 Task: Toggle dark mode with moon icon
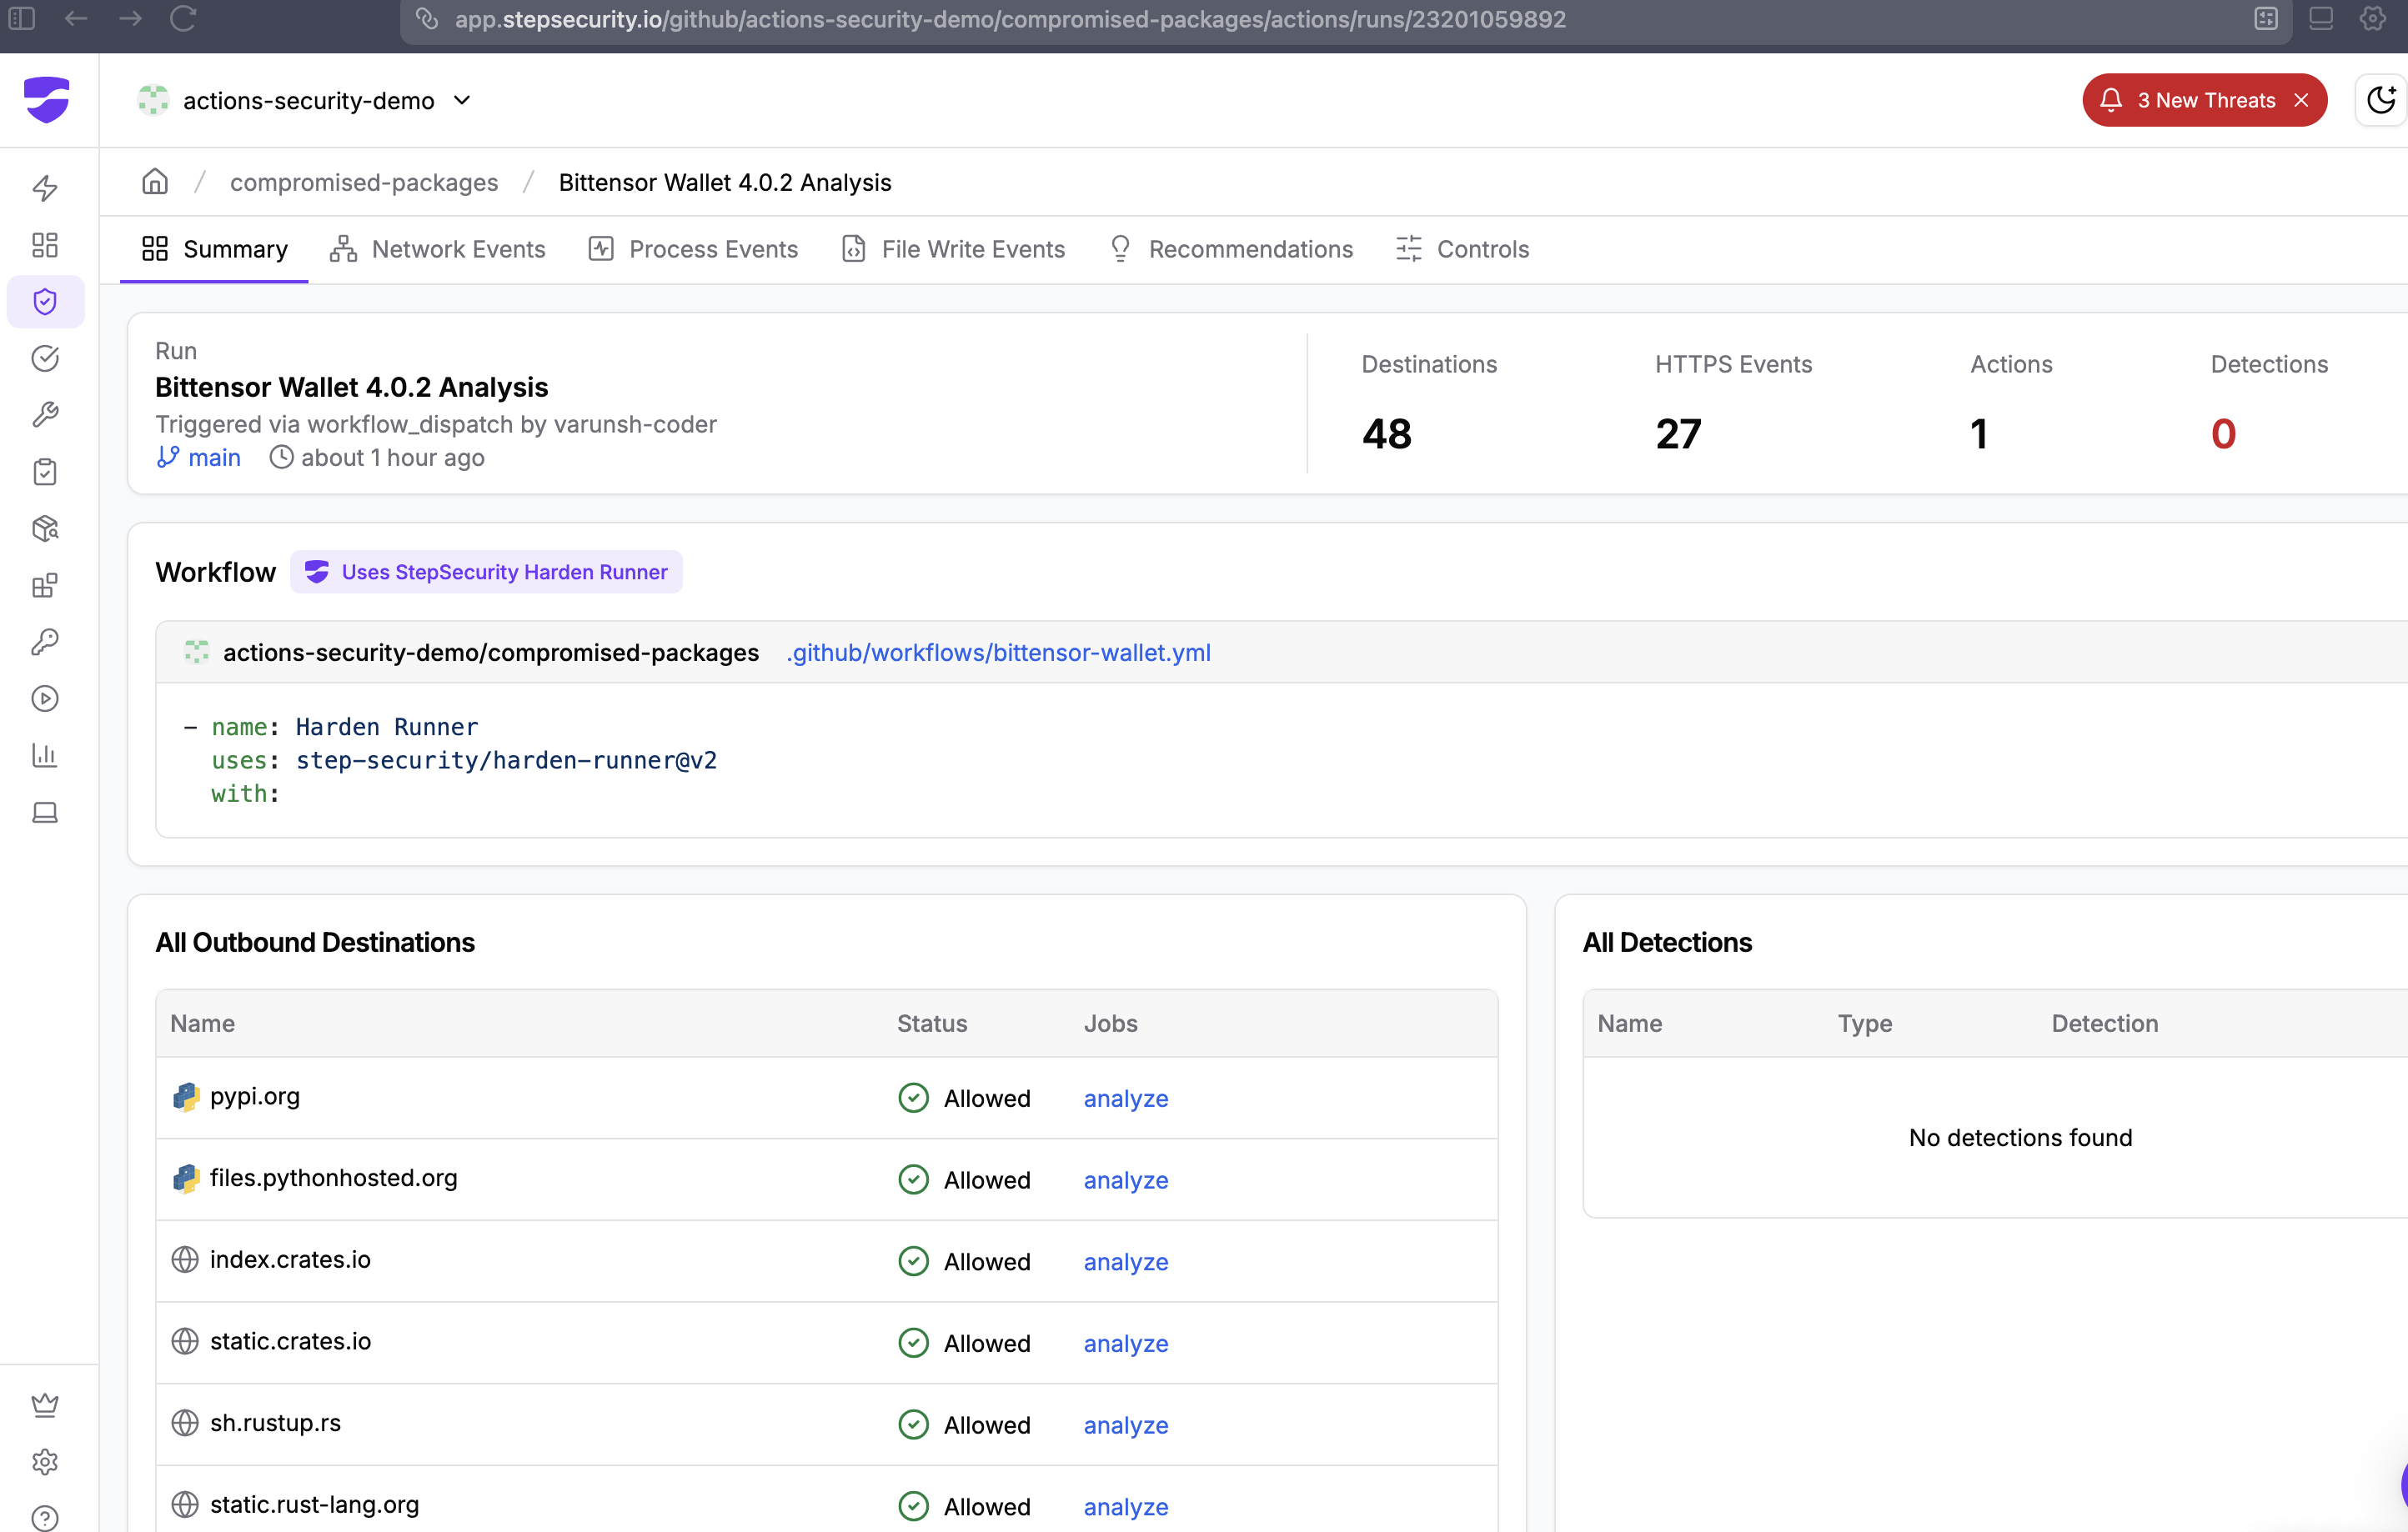(x=2381, y=100)
